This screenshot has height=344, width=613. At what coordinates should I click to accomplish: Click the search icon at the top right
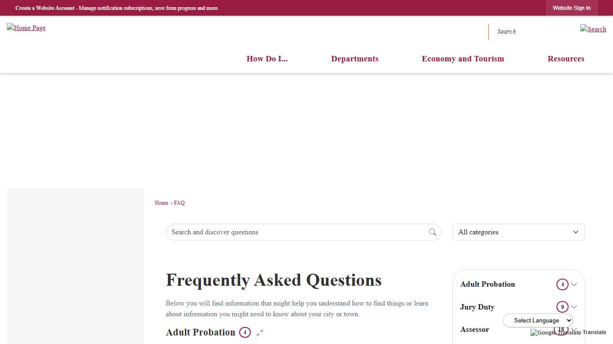click(593, 29)
